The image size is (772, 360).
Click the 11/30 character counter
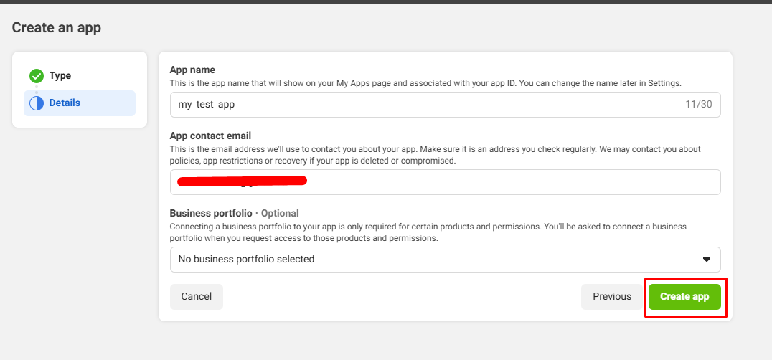click(699, 105)
